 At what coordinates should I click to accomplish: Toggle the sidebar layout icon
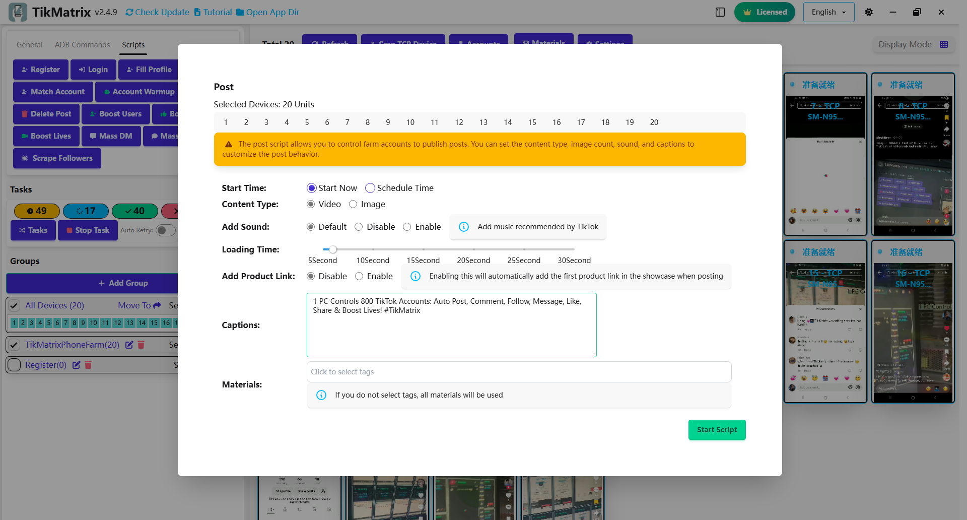pos(720,12)
